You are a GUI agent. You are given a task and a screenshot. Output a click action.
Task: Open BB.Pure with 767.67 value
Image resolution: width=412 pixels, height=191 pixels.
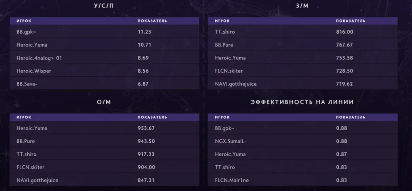click(x=303, y=45)
